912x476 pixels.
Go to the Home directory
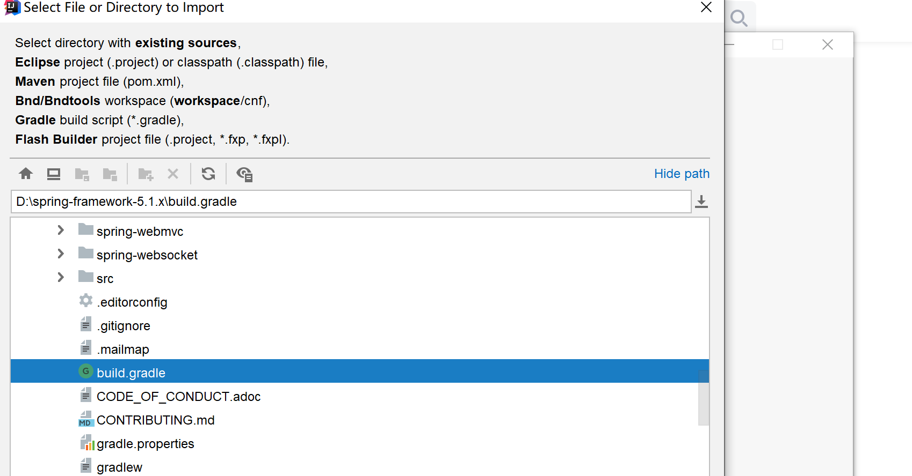(26, 174)
